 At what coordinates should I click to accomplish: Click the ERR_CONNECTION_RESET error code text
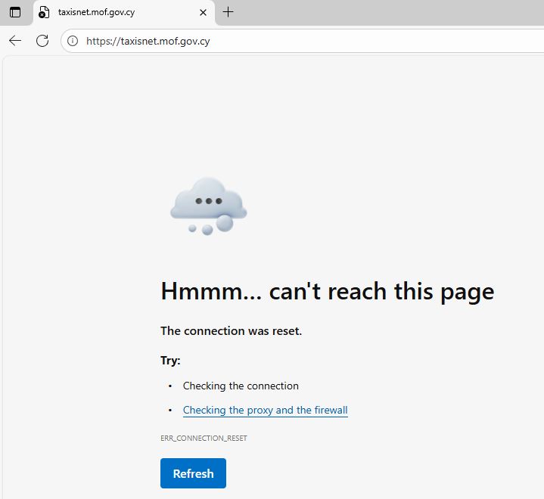[x=204, y=438]
